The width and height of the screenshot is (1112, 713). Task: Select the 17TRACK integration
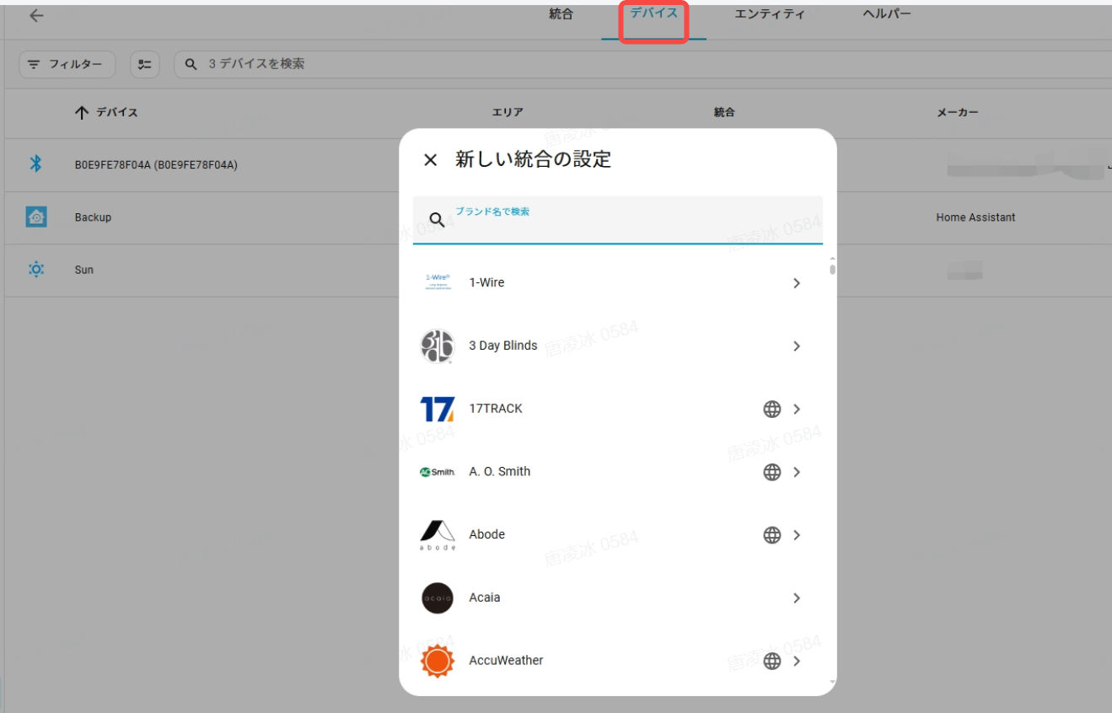pyautogui.click(x=617, y=409)
